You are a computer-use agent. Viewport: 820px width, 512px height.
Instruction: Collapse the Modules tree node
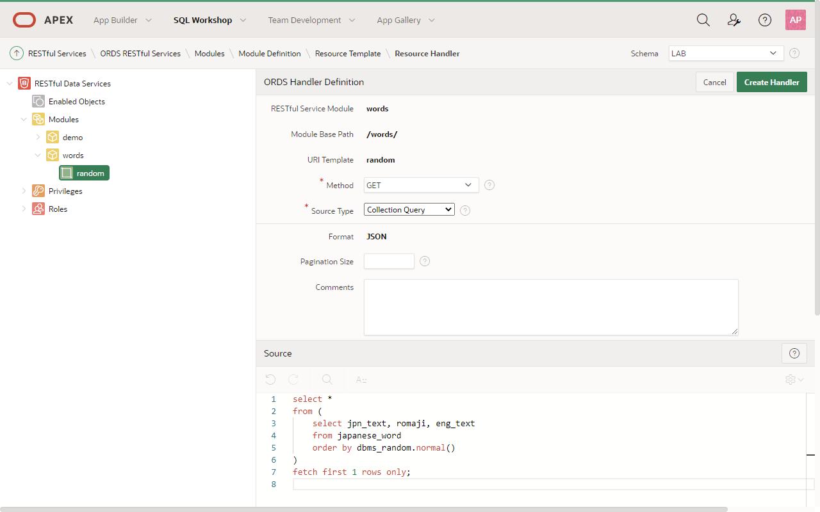(24, 119)
